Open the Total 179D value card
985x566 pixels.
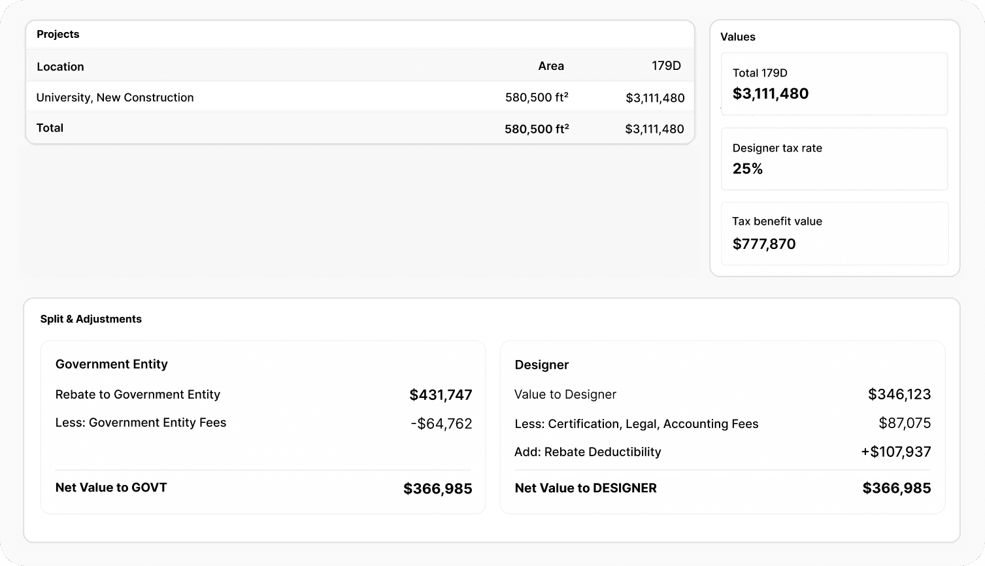coord(835,84)
